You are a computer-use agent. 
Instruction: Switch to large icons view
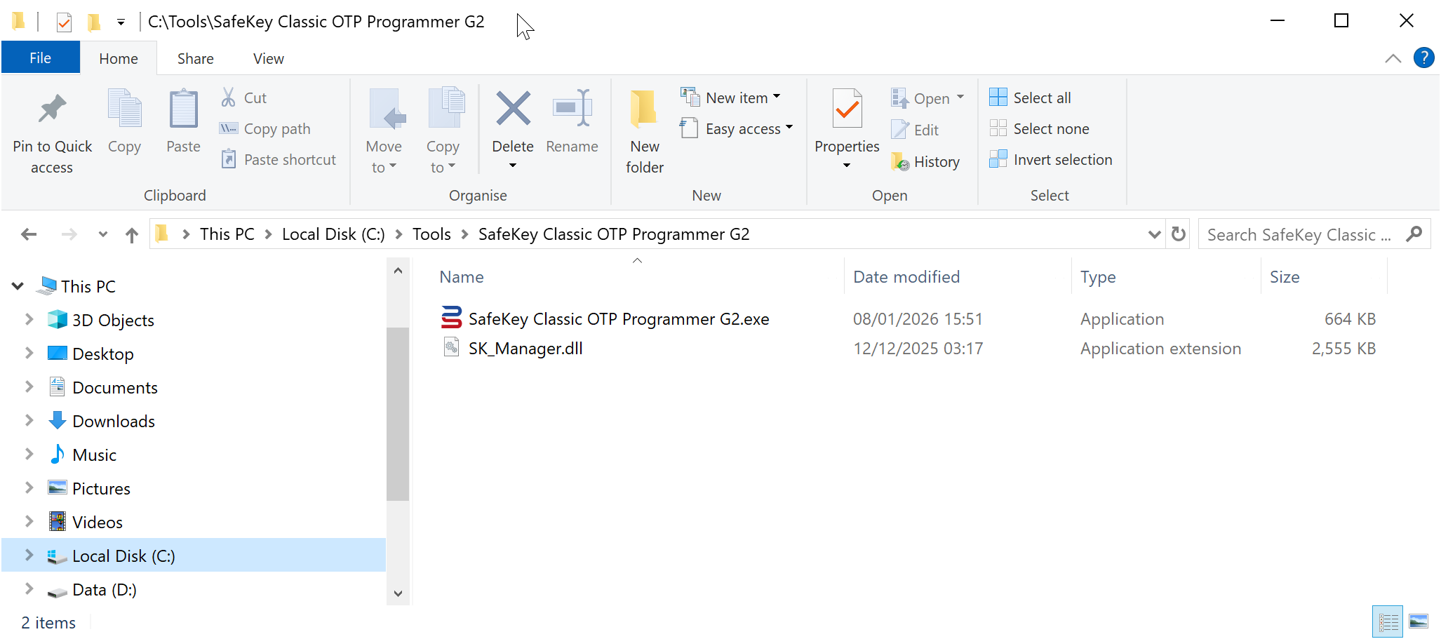pos(1418,621)
